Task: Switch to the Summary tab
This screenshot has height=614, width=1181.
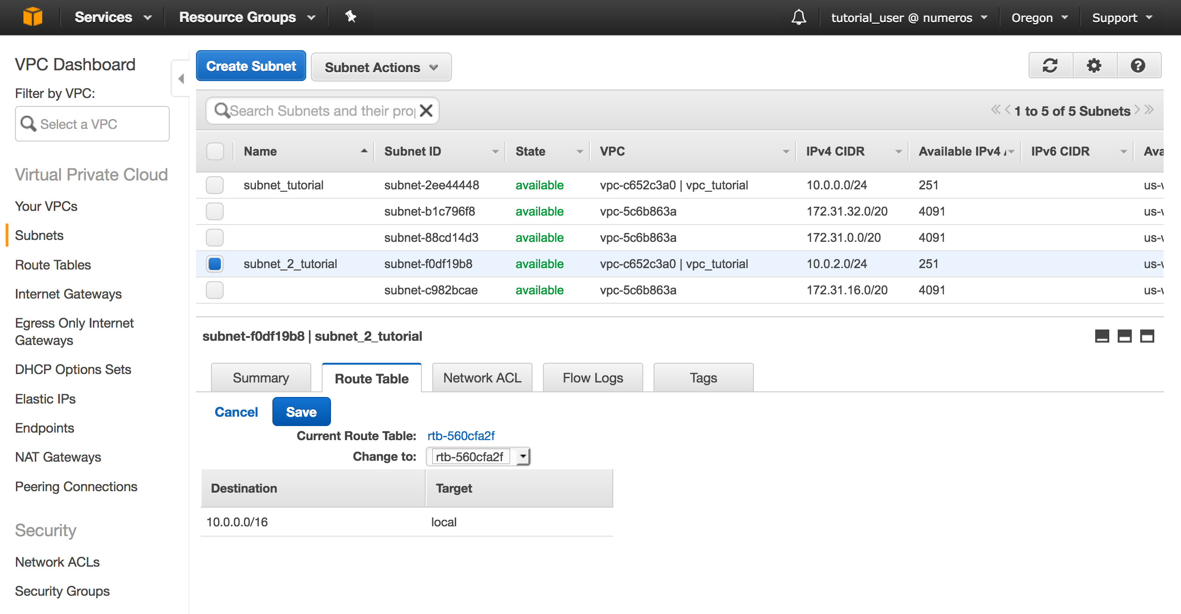Action: coord(261,378)
